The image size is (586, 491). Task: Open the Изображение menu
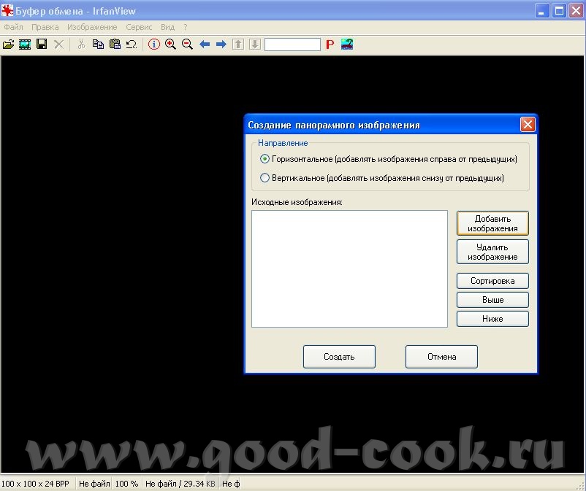pos(91,27)
